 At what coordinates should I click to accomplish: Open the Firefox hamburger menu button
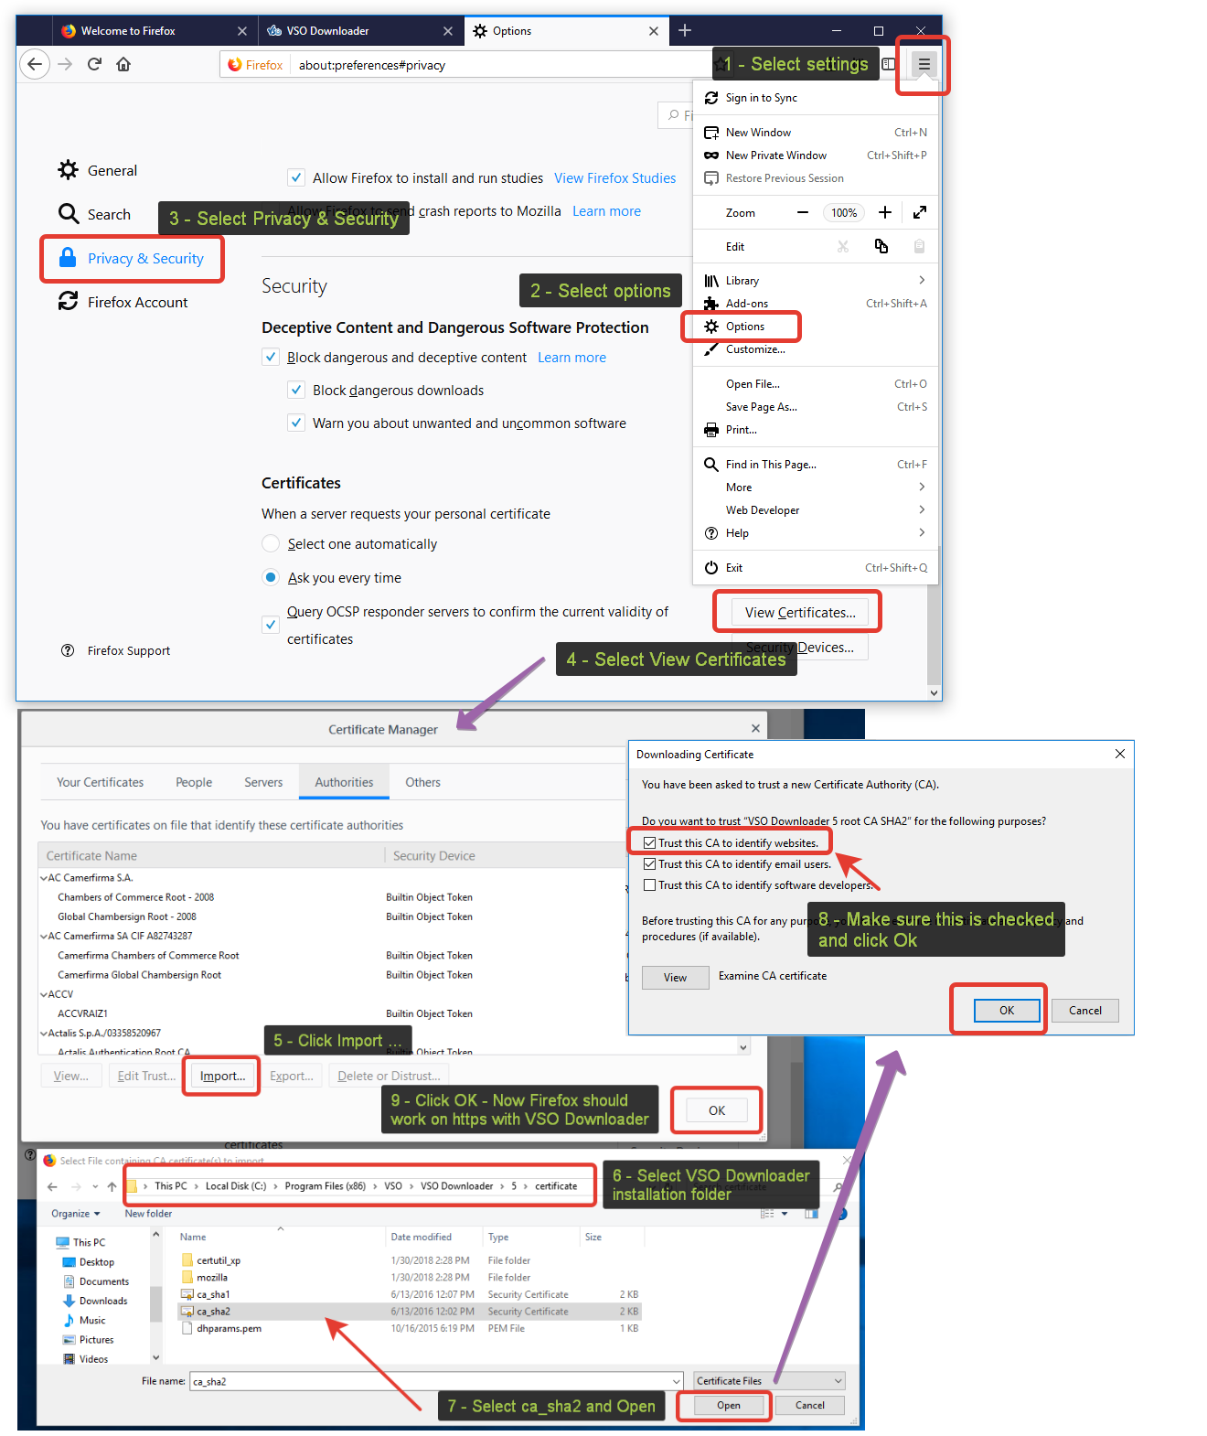tap(924, 64)
